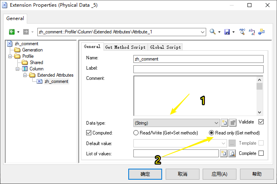Click the 确定 OK button
The height and width of the screenshot is (184, 277).
click(x=145, y=174)
